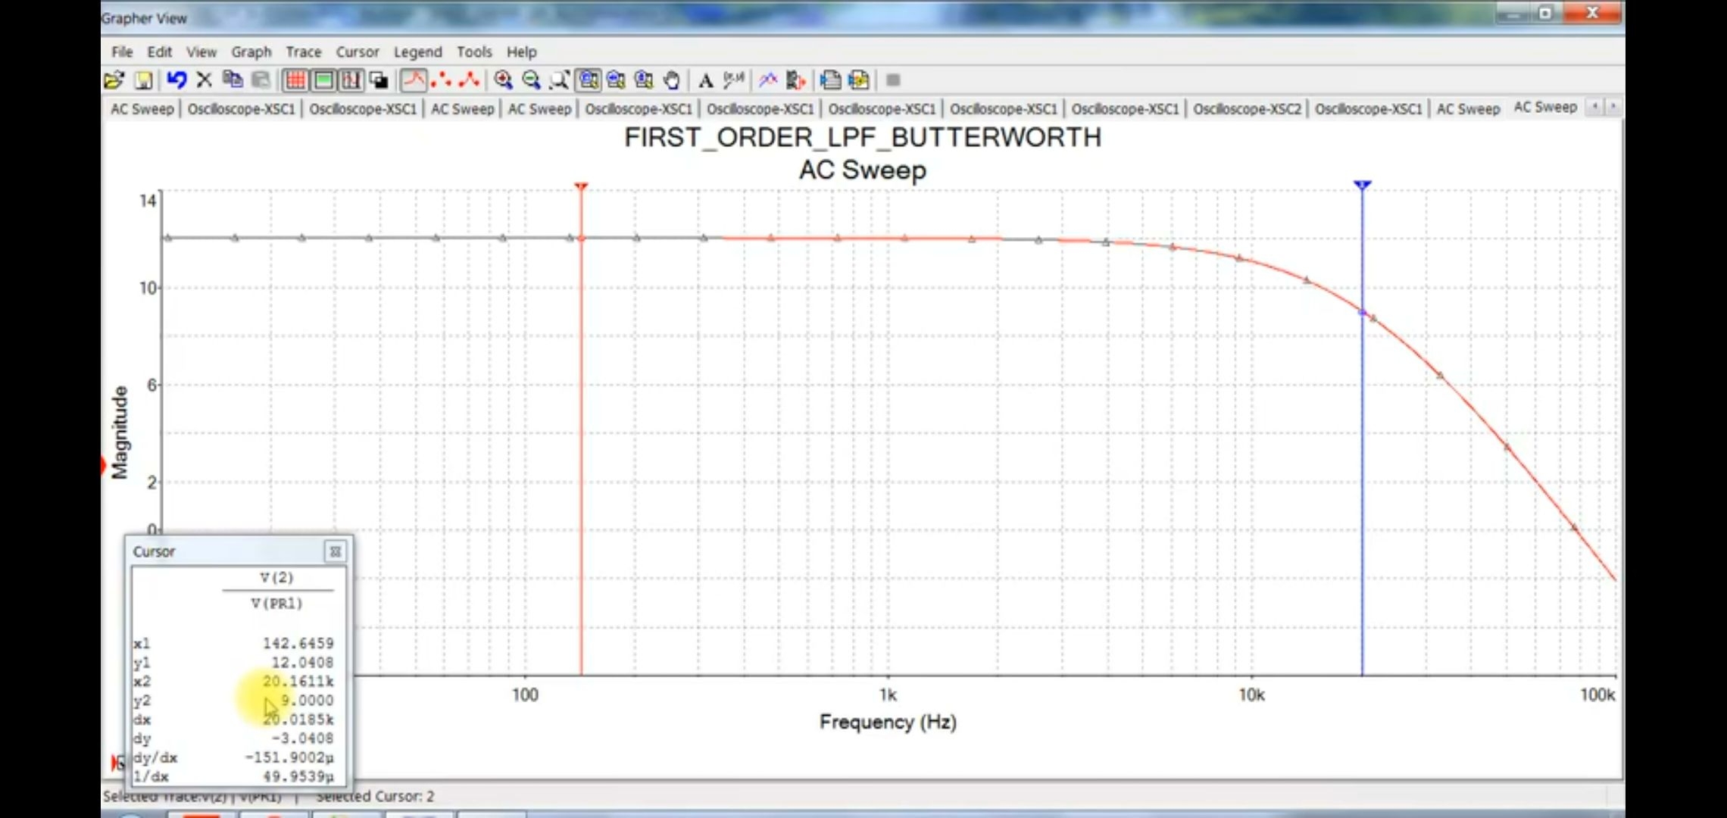Open the Cursor menu

pyautogui.click(x=357, y=52)
